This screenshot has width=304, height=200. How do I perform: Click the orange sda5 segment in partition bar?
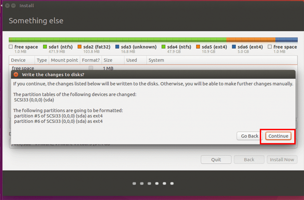[251, 40]
